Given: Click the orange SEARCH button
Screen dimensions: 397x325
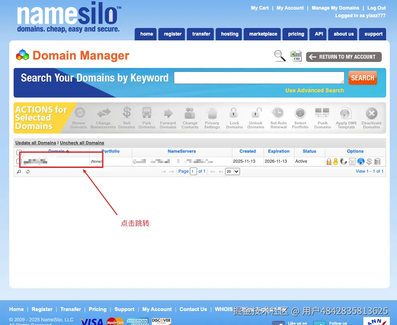Looking at the screenshot, I should point(363,78).
